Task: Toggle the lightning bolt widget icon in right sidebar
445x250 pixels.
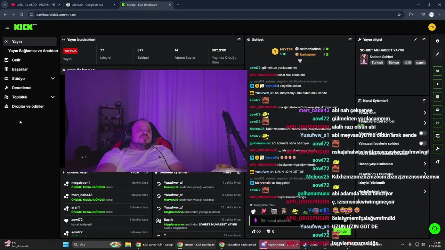Action: (437, 84)
